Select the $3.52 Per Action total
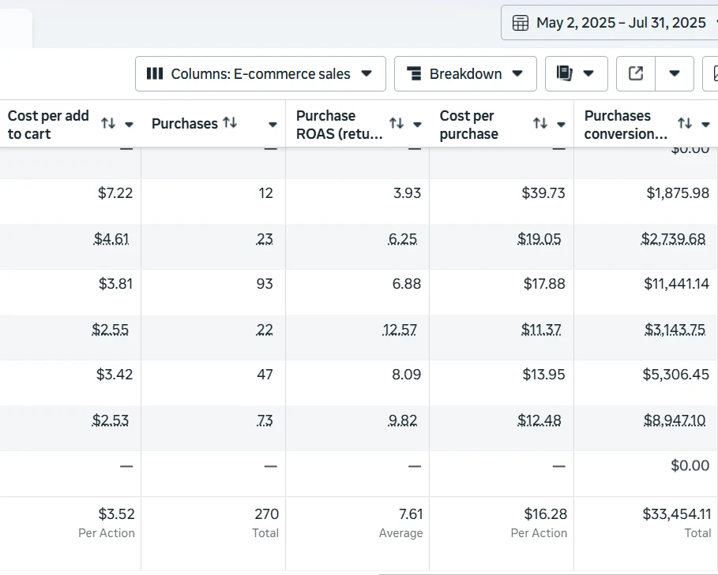718x575 pixels. click(116, 513)
